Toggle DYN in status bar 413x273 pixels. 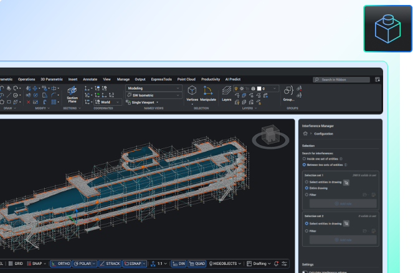[179, 264]
